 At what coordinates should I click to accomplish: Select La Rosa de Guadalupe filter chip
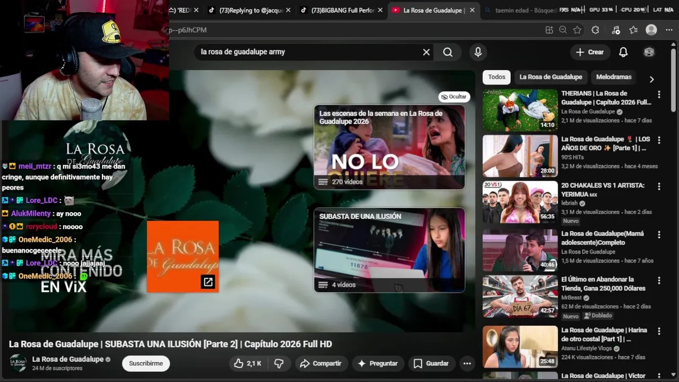click(x=551, y=77)
